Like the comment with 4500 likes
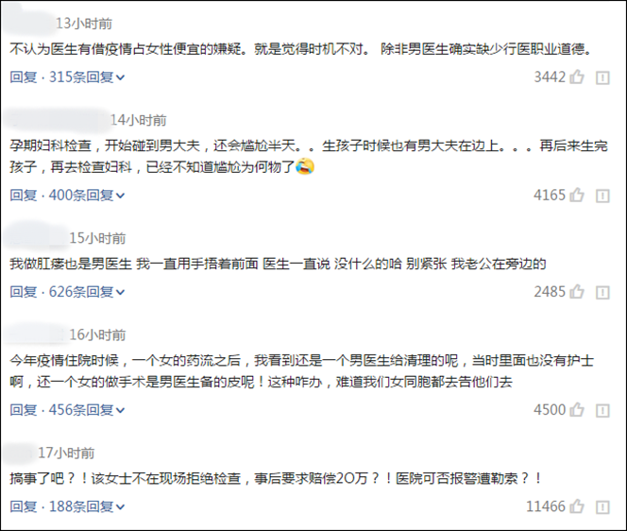Image resolution: width=627 pixels, height=531 pixels. click(x=577, y=410)
